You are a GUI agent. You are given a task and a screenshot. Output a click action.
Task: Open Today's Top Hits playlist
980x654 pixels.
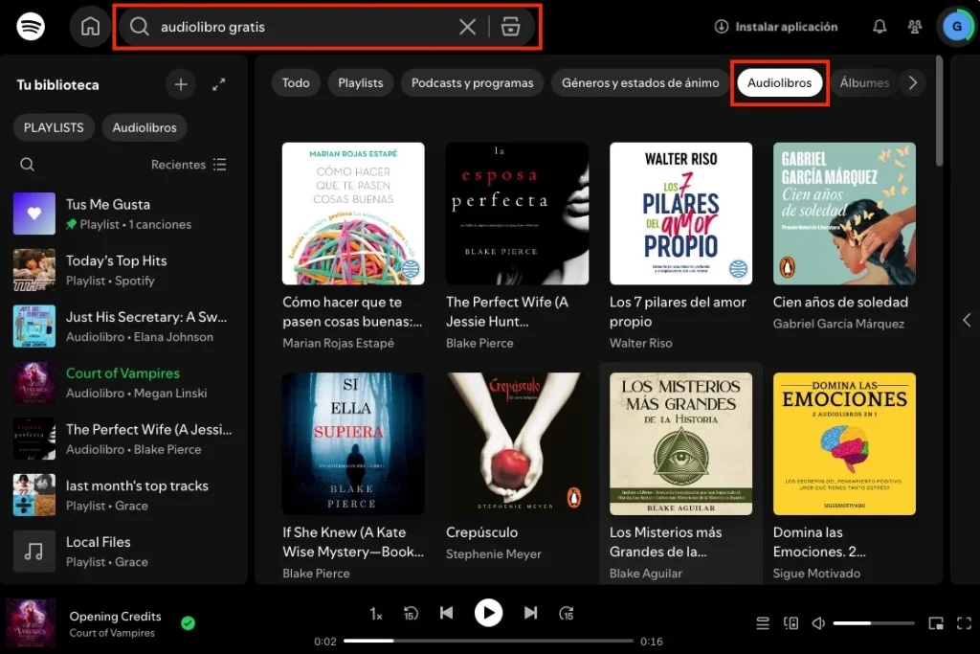point(123,269)
